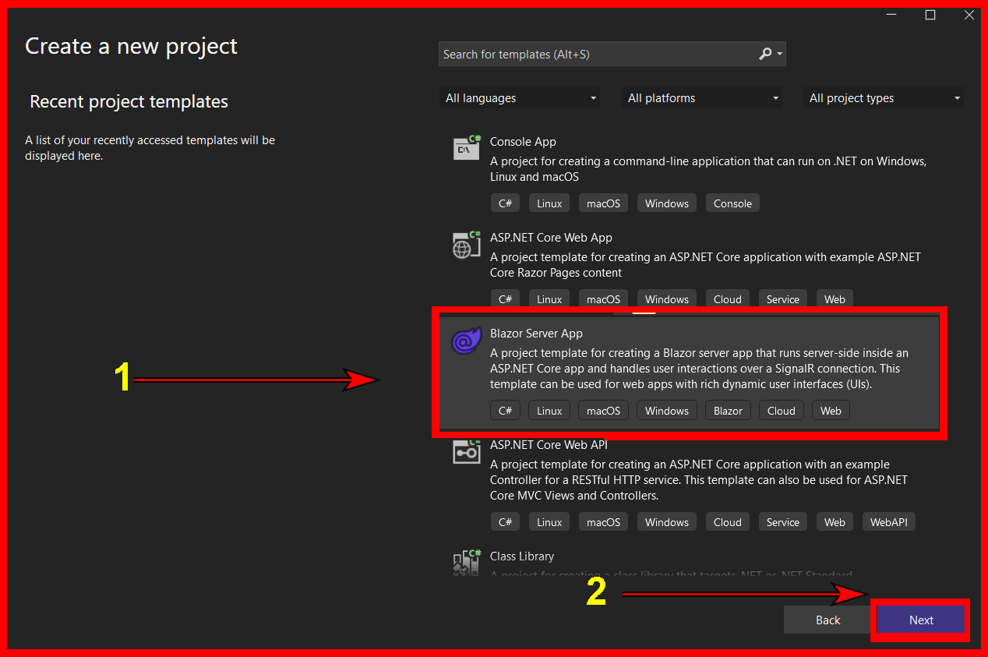Click the ASP.NET Core Web API template icon
This screenshot has height=657, width=988.
[466, 450]
